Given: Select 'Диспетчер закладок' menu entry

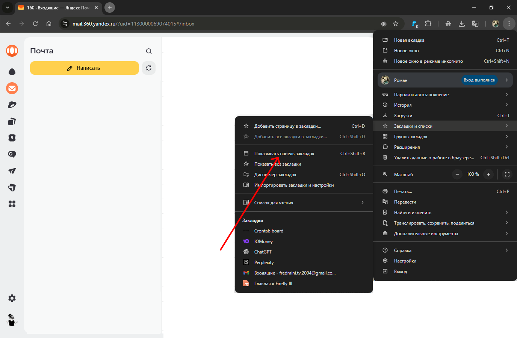Looking at the screenshot, I should [275, 175].
